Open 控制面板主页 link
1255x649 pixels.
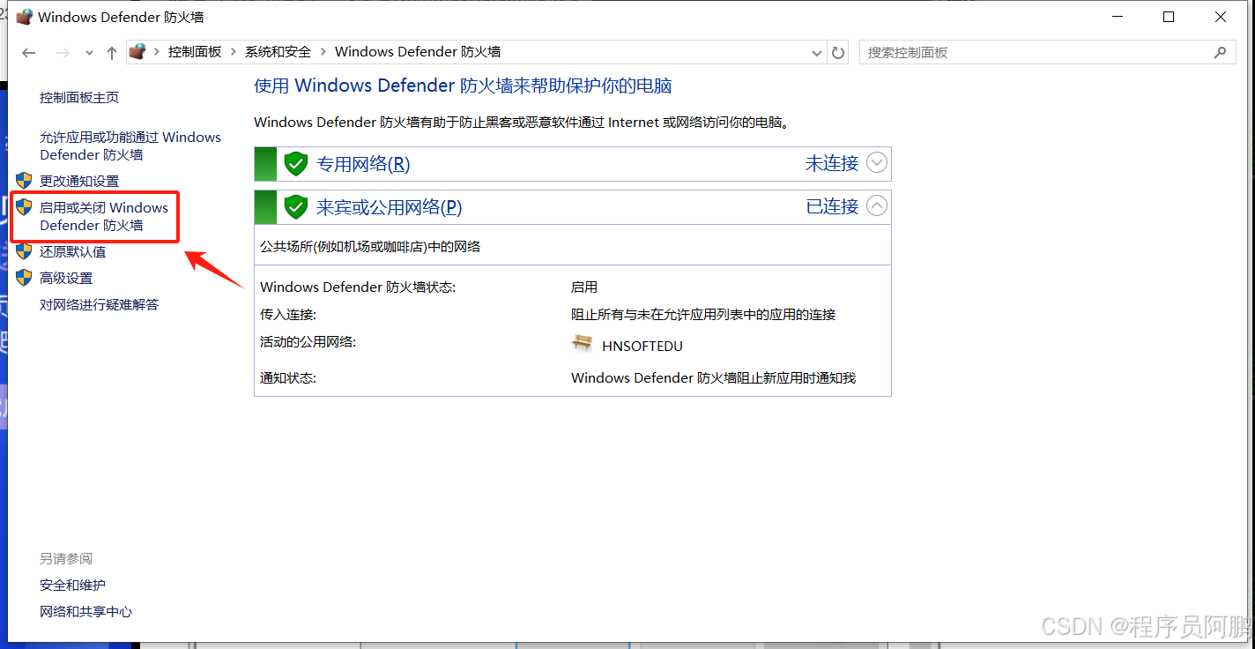tap(79, 98)
